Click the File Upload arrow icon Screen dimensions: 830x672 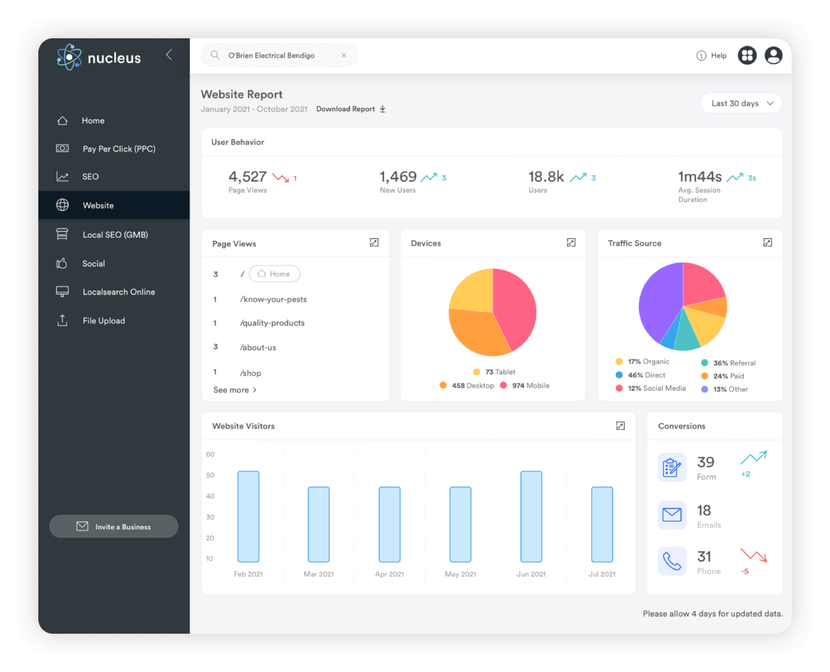click(x=63, y=321)
